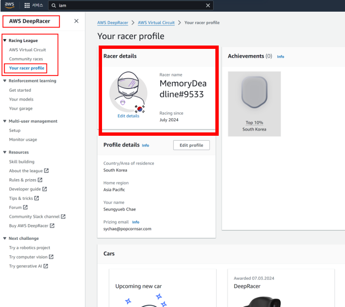Open Rules & prizes link
The width and height of the screenshot is (345, 307).
(x=23, y=180)
